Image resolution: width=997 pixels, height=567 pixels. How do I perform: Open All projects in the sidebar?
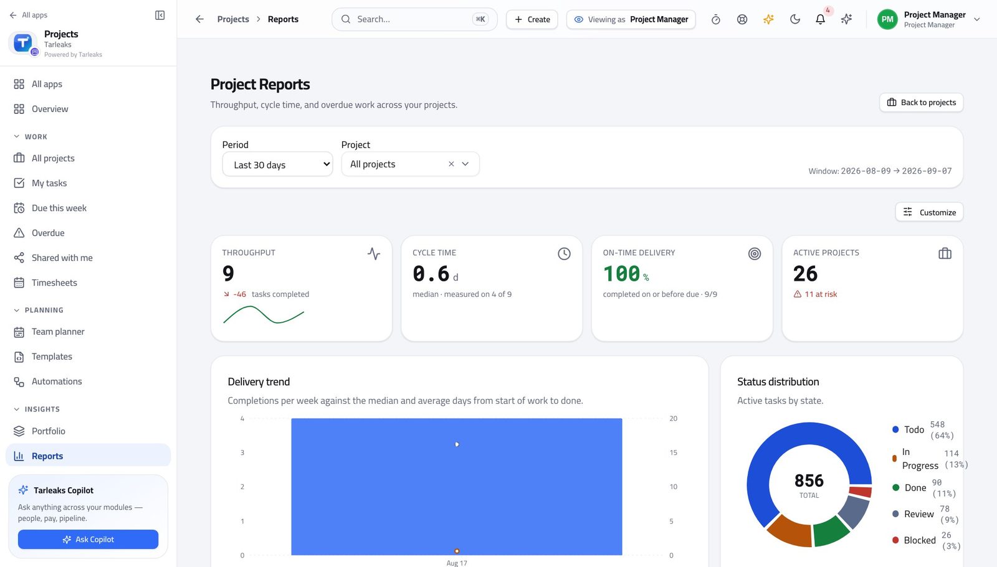(88, 158)
